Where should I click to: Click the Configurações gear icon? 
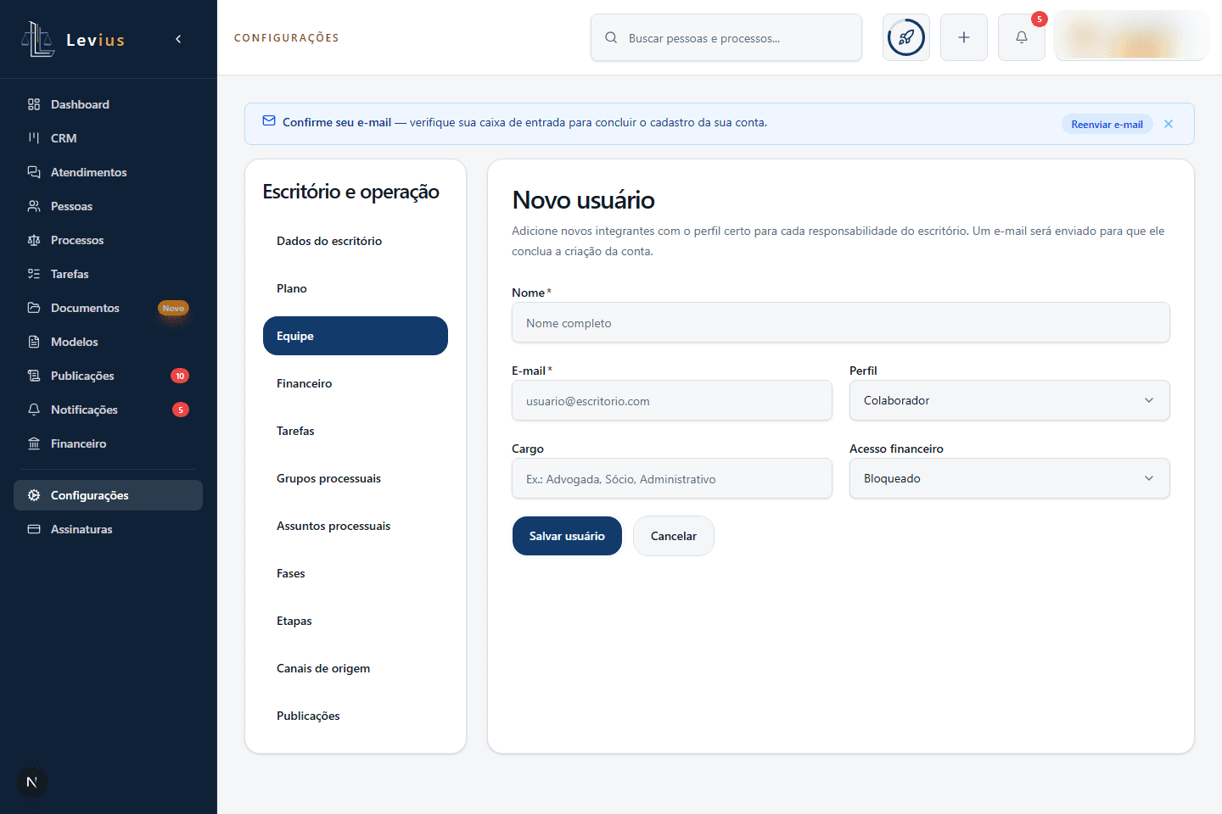click(x=34, y=495)
